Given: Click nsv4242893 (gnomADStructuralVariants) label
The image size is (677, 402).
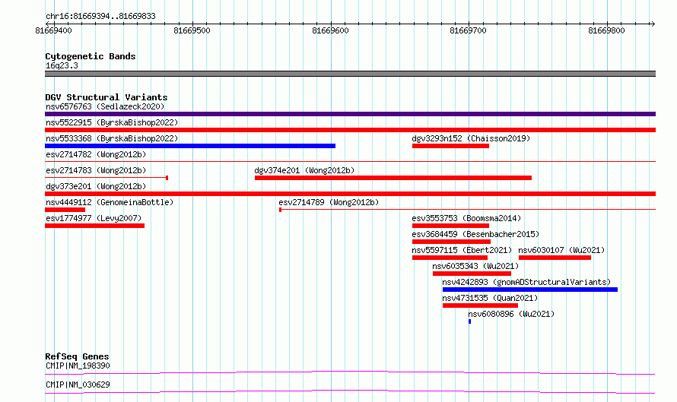Looking at the screenshot, I should pos(526,282).
